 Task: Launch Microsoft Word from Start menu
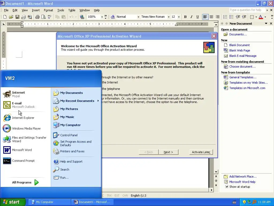click(25, 150)
